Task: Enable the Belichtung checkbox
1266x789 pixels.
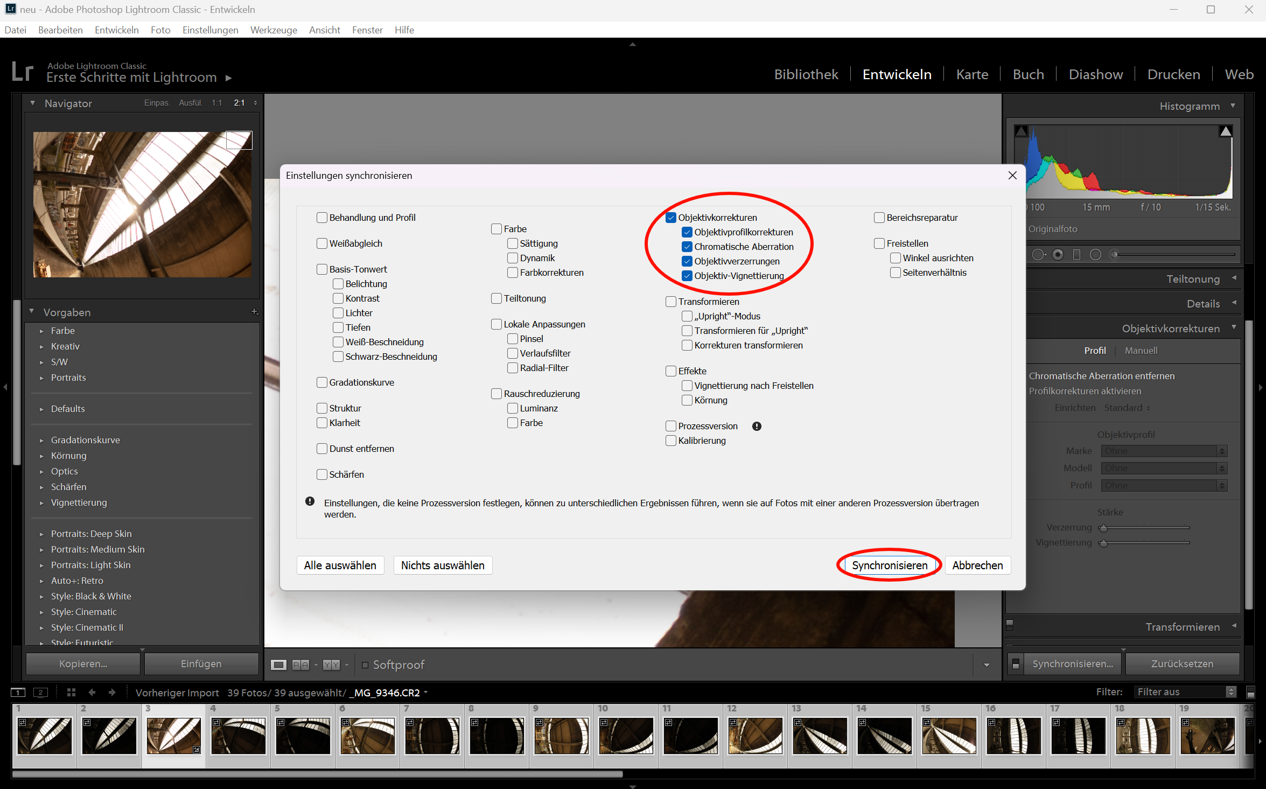Action: (x=338, y=284)
